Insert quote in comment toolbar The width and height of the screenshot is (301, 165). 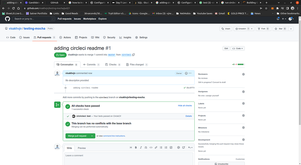146,147
